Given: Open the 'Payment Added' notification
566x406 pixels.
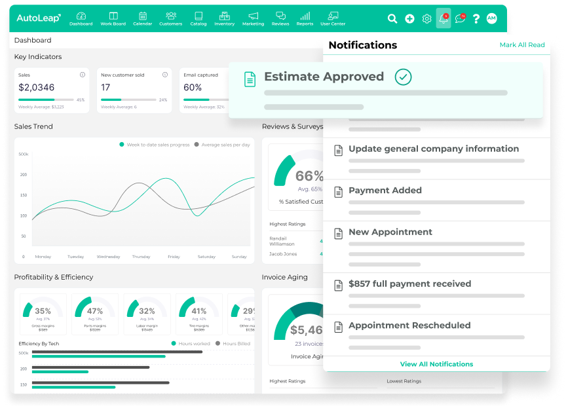Looking at the screenshot, I should 385,191.
